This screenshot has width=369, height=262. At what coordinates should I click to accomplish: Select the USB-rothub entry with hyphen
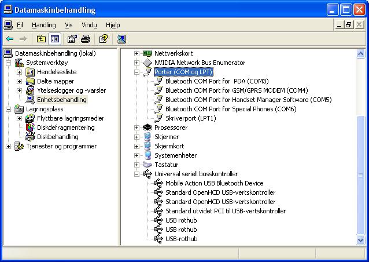[182, 239]
